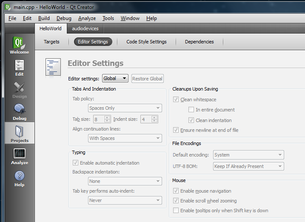The image size is (305, 222).
Task: Open the Dependencies tab
Action: pos(200,42)
